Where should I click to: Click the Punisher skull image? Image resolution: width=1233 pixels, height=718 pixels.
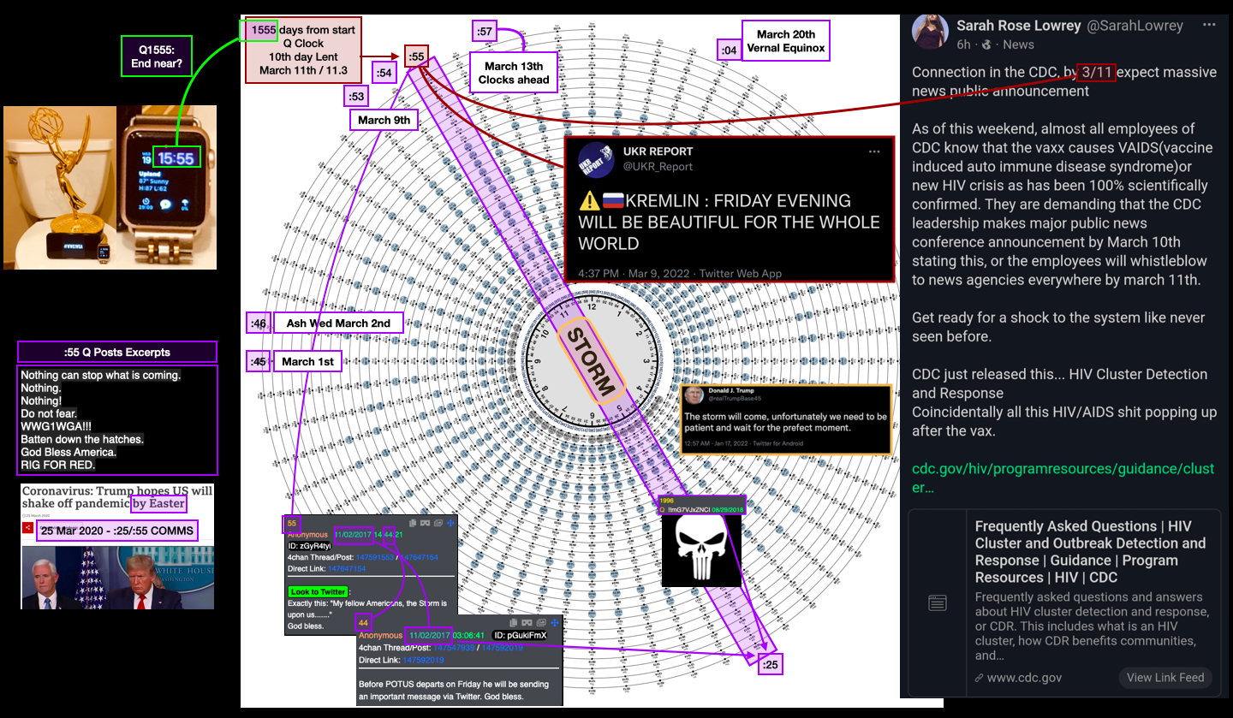(x=701, y=550)
